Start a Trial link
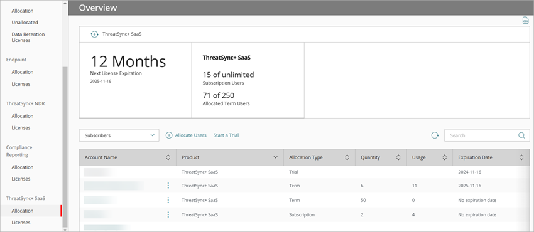 [x=226, y=135]
